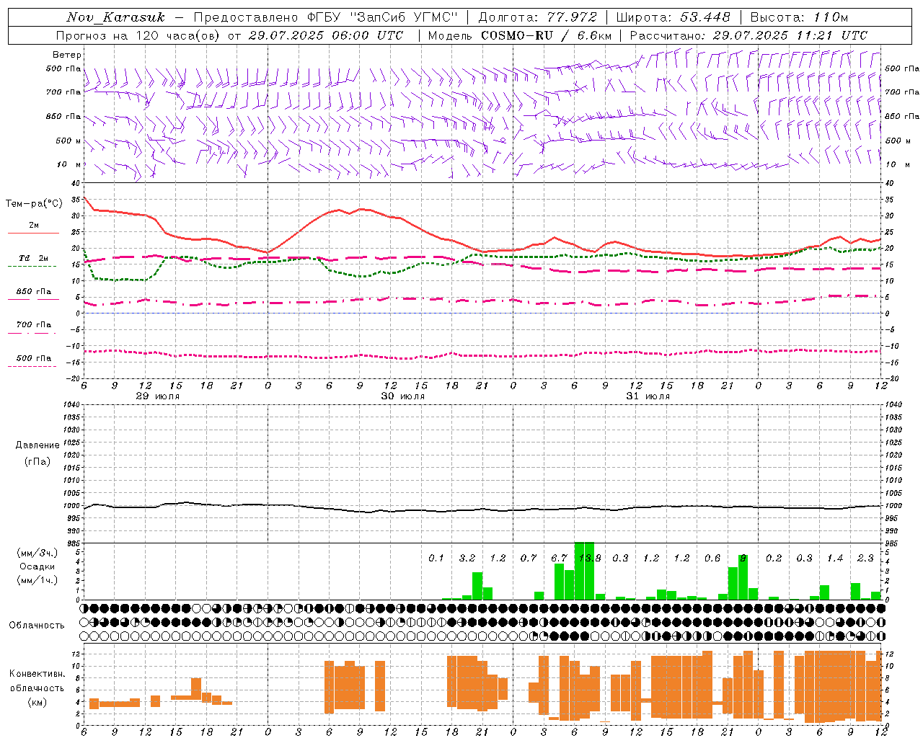The height and width of the screenshot is (738, 923).
Task: Click the 500 м wind level label on the left
Action: pos(69,141)
